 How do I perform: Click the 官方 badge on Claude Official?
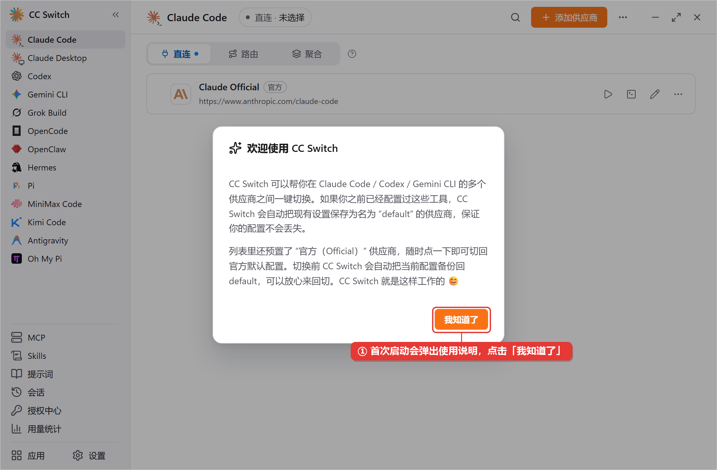pos(275,87)
